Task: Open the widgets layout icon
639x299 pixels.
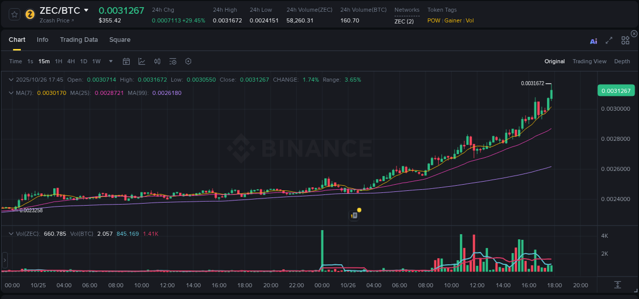Action: point(625,40)
